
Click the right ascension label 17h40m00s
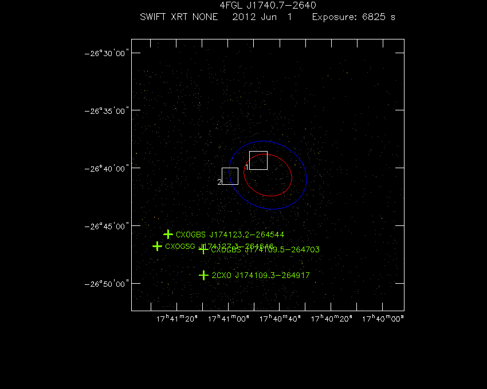(383, 319)
